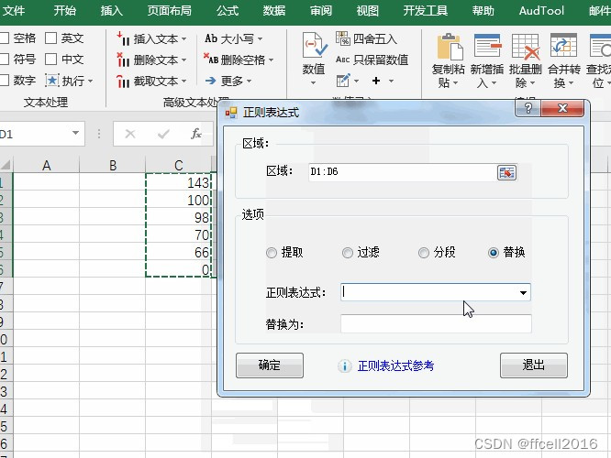
Task: Click the 四舍五入 rounding icon
Action: (343, 38)
